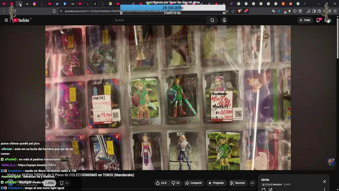Share video with Compartir button
The image size is (339, 191).
pos(194,183)
